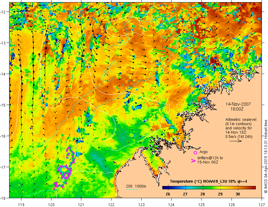Click the color bar value 28
268x207 pixels.
203,194
